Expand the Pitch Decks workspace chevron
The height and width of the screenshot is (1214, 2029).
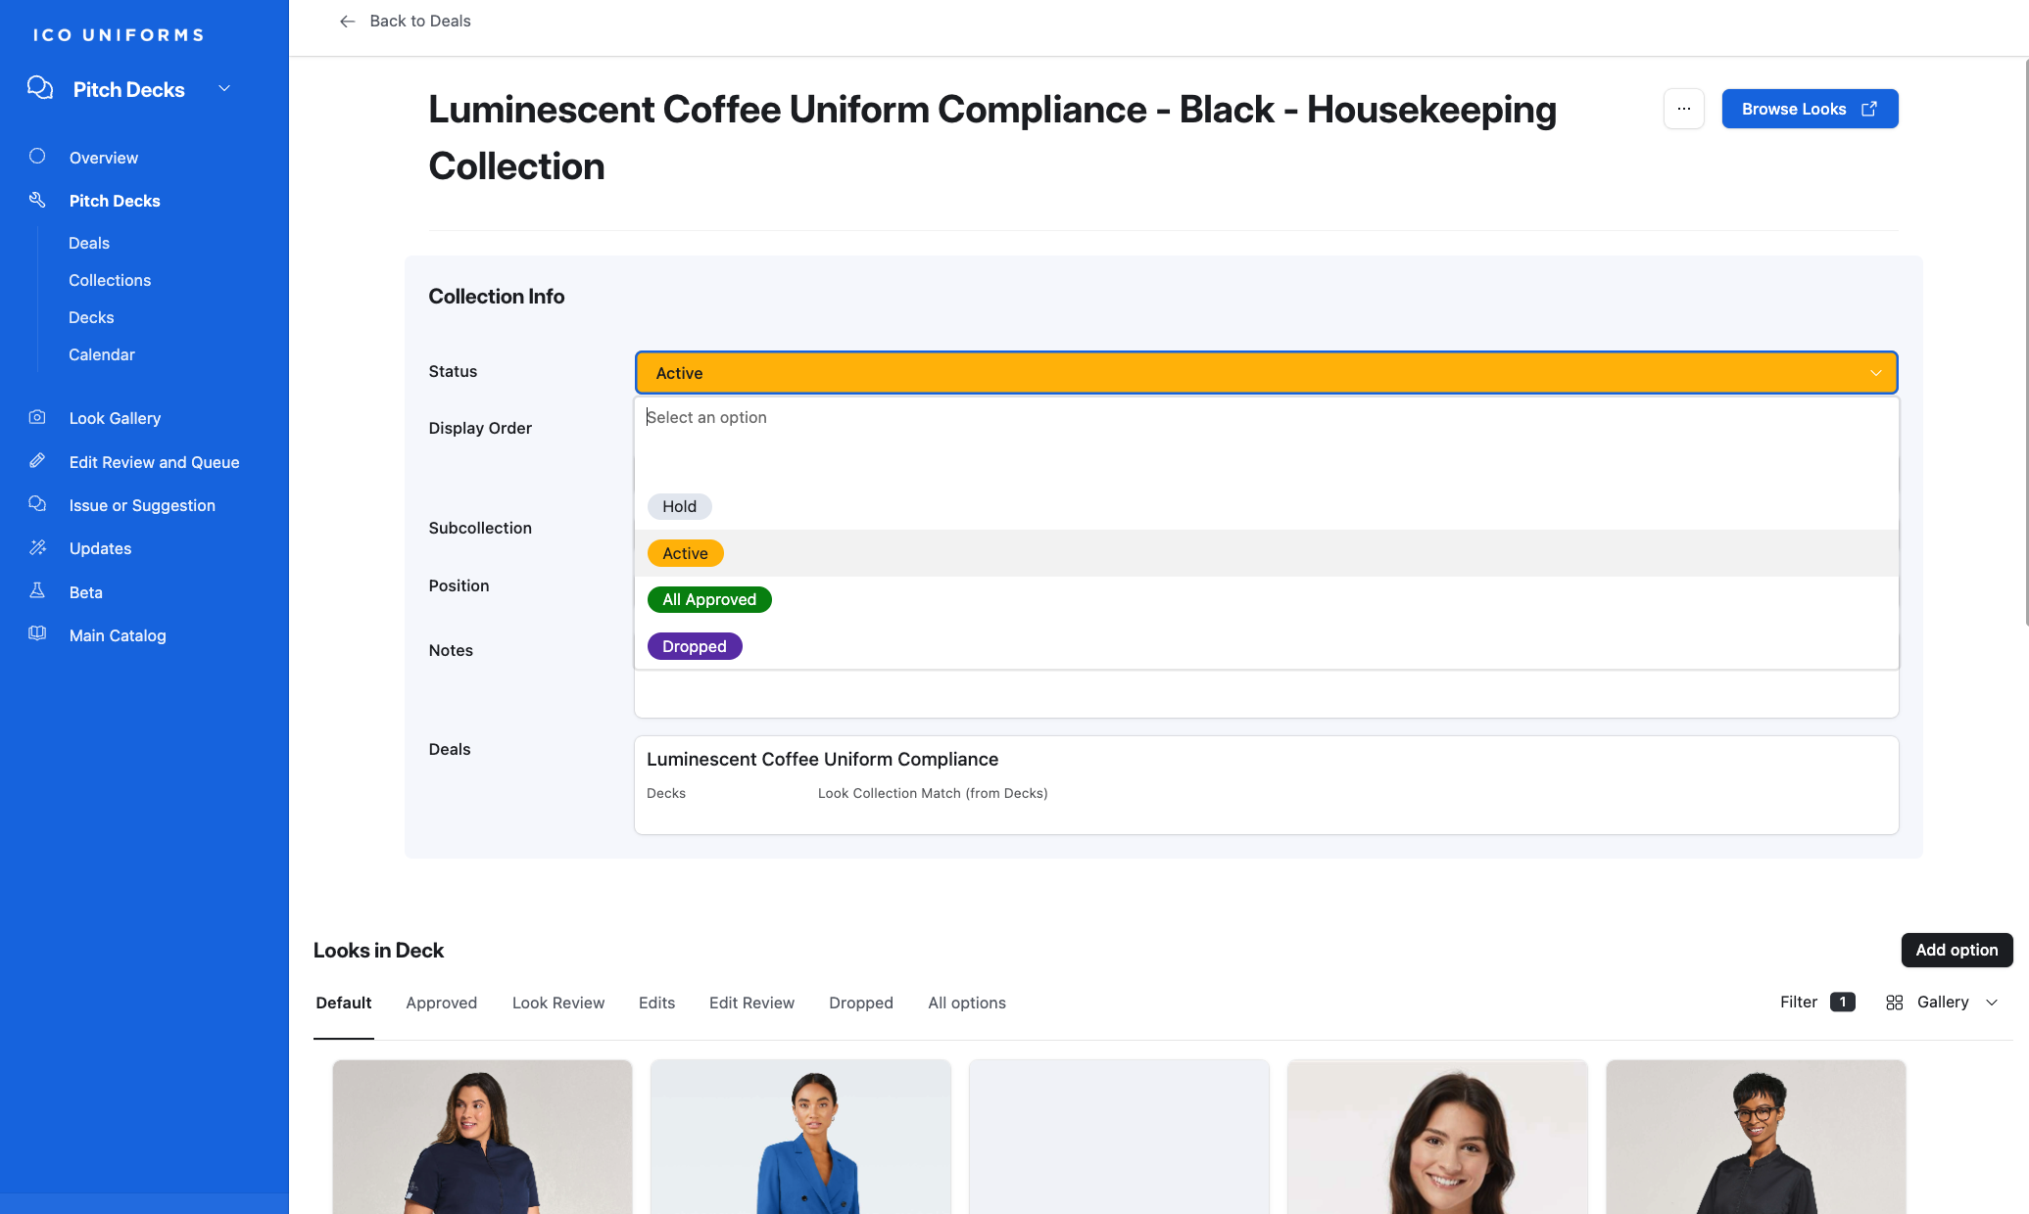pos(224,89)
